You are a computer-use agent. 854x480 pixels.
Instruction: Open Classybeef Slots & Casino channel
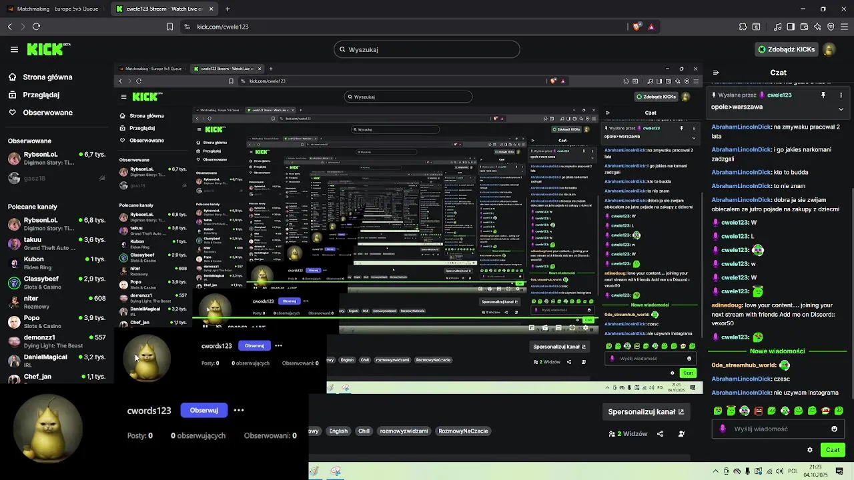tap(57, 283)
